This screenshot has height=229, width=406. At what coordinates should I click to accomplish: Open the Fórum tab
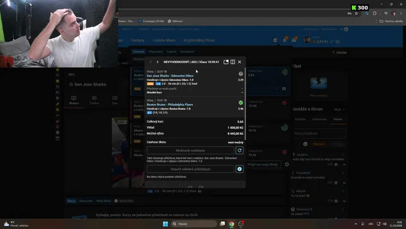click(337, 119)
